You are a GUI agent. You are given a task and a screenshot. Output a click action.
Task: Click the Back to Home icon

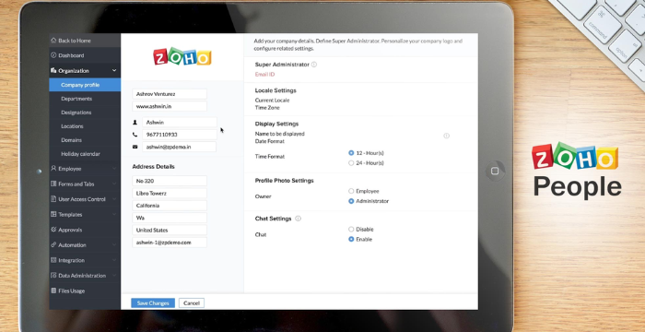(53, 41)
